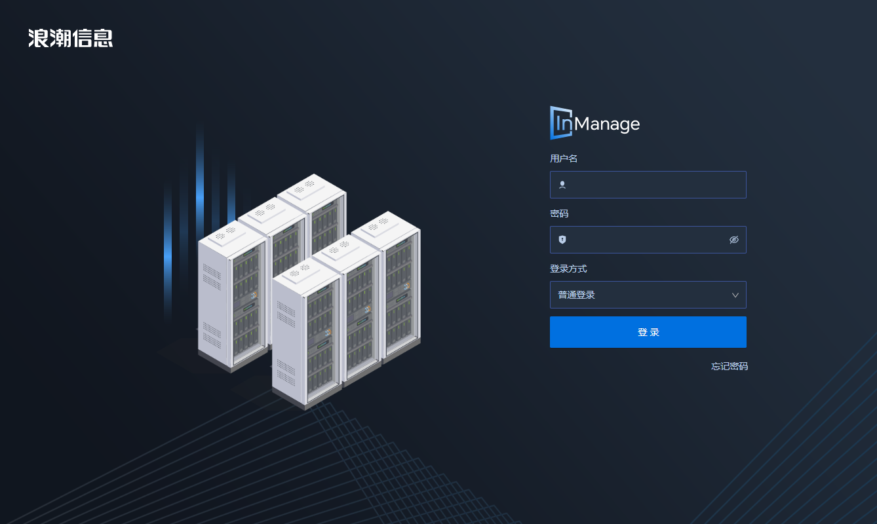Open the 忘记密码 forgot password link
This screenshot has width=877, height=524.
[x=730, y=366]
